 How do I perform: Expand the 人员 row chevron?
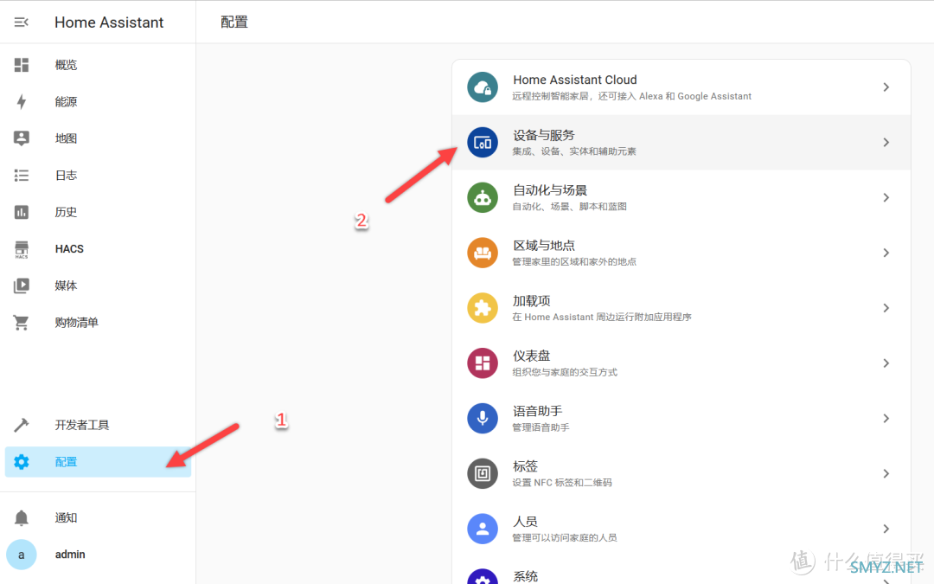coord(886,529)
